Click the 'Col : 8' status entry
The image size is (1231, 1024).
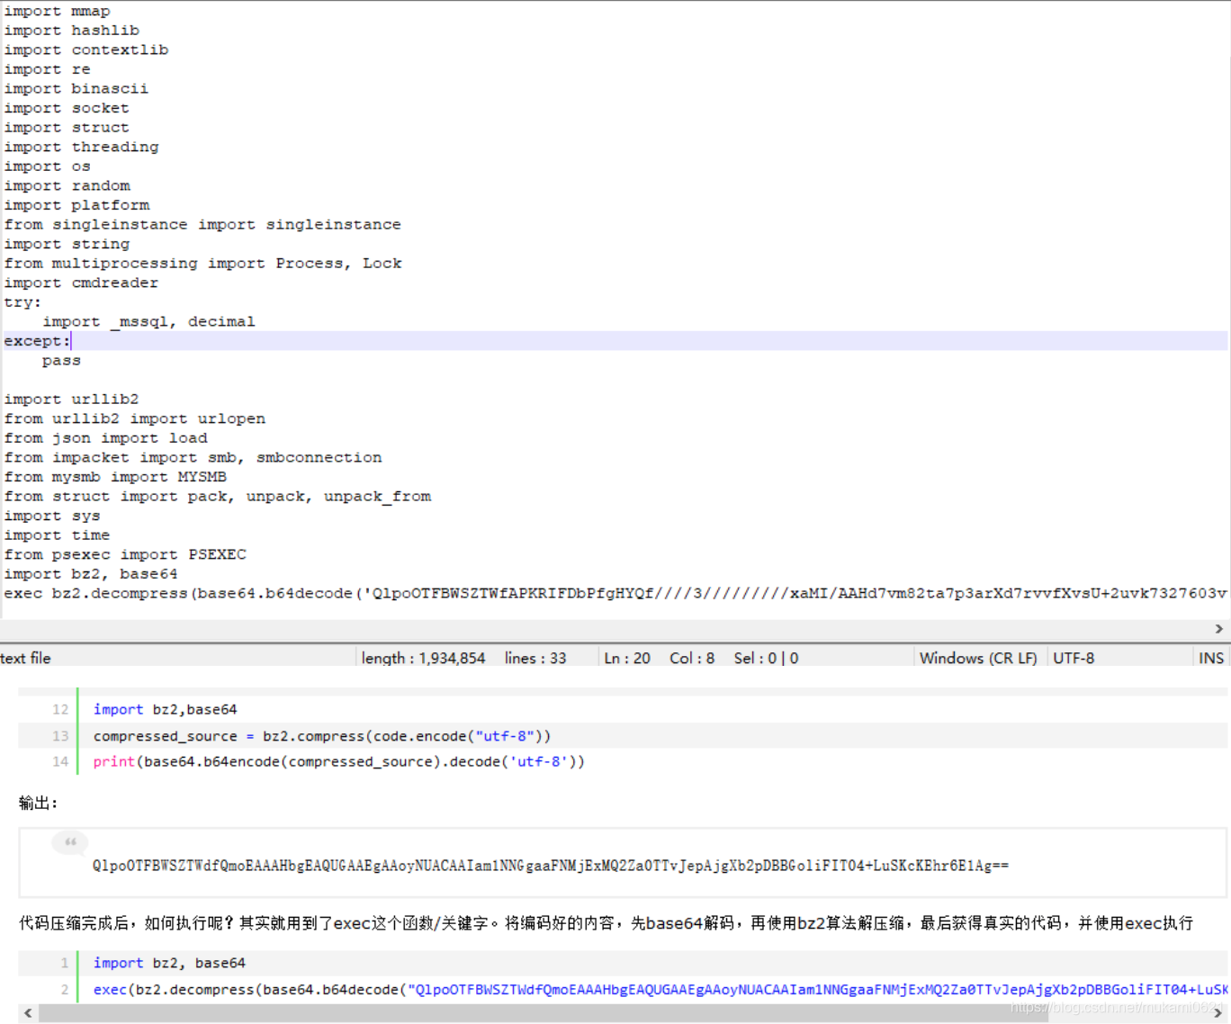[x=692, y=658]
